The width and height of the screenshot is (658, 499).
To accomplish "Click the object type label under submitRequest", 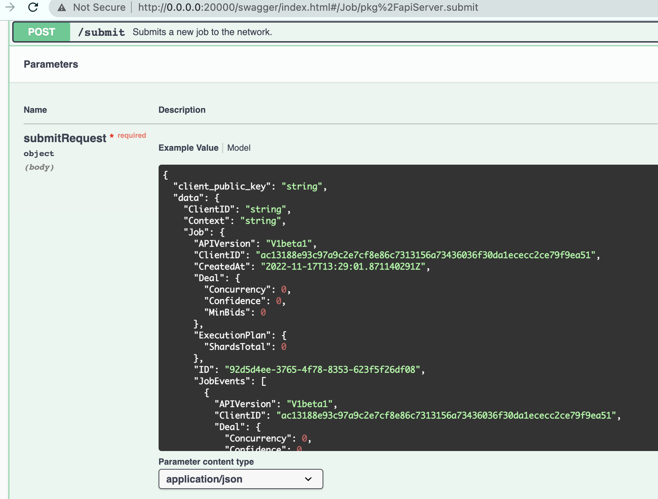I will coord(39,153).
